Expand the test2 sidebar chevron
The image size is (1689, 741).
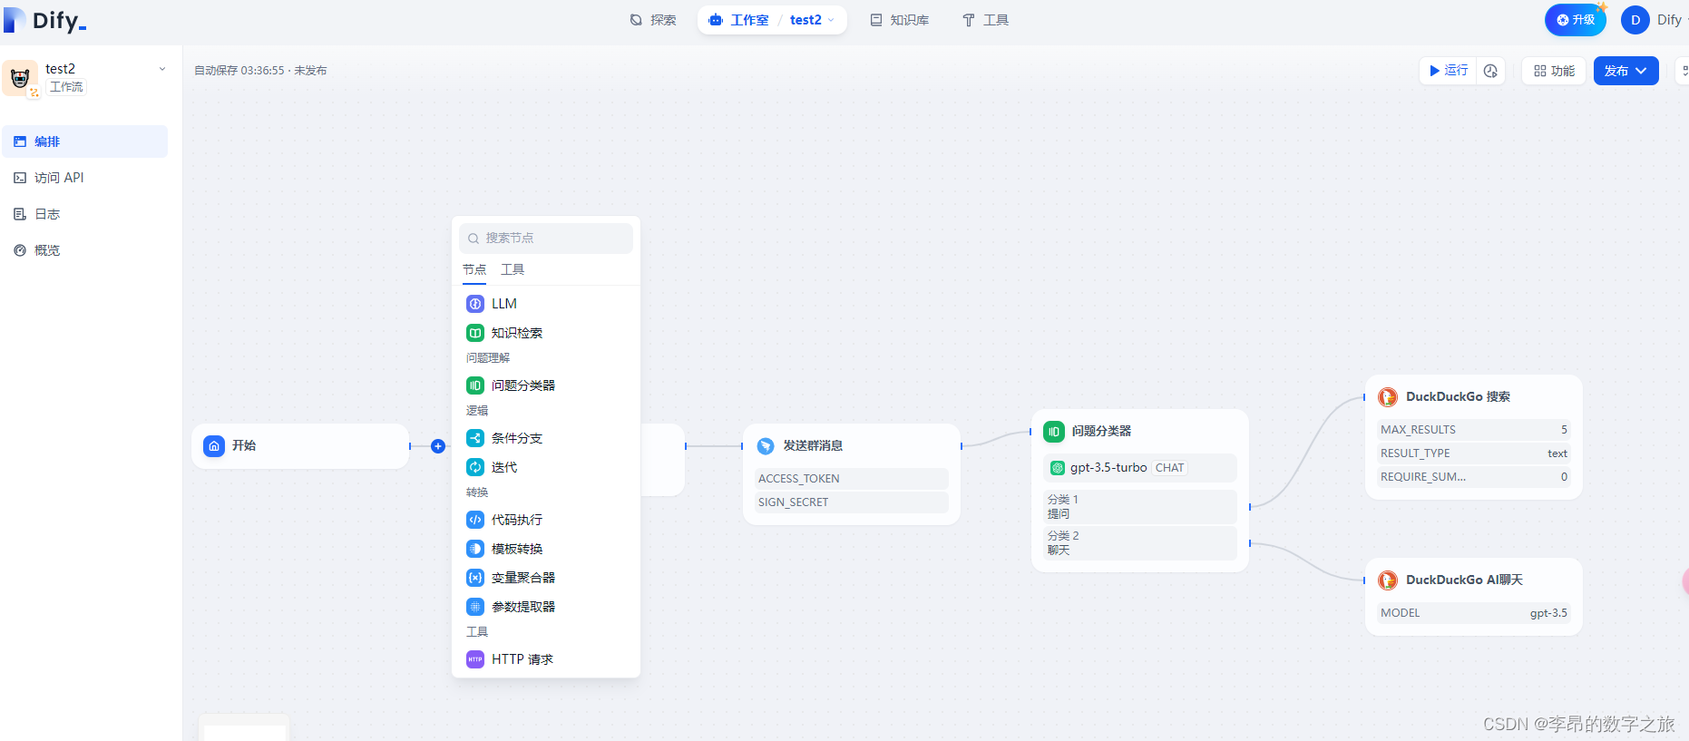point(162,69)
